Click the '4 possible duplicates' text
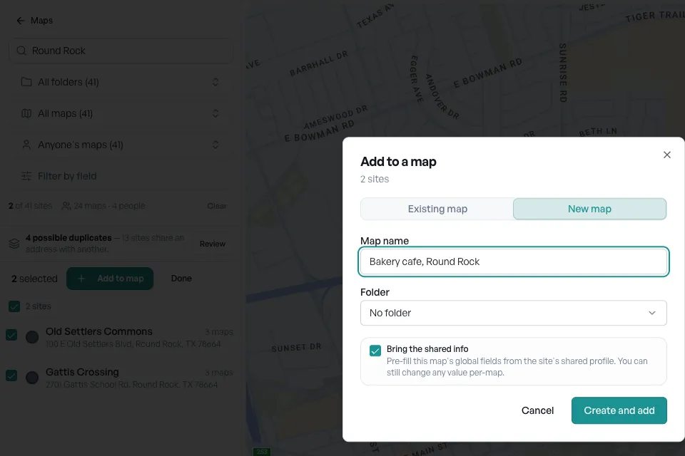The width and height of the screenshot is (685, 456). tap(68, 238)
